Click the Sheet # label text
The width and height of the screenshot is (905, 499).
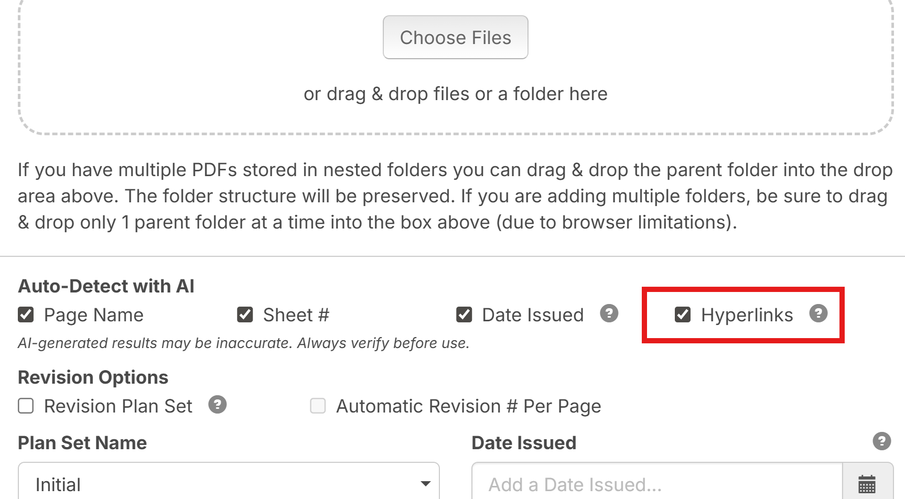point(296,315)
